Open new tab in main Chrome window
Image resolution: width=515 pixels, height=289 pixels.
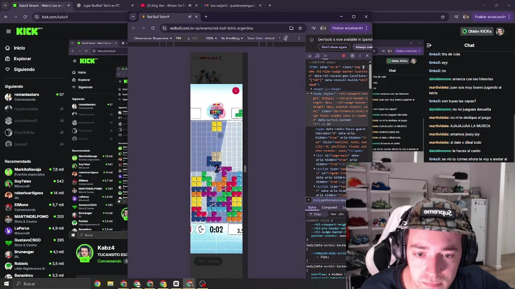point(270,6)
